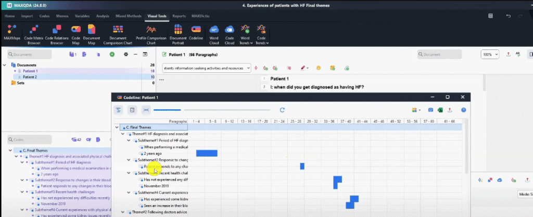The width and height of the screenshot is (533, 217).
Task: Open the Document Portrait tool
Action: 178,34
